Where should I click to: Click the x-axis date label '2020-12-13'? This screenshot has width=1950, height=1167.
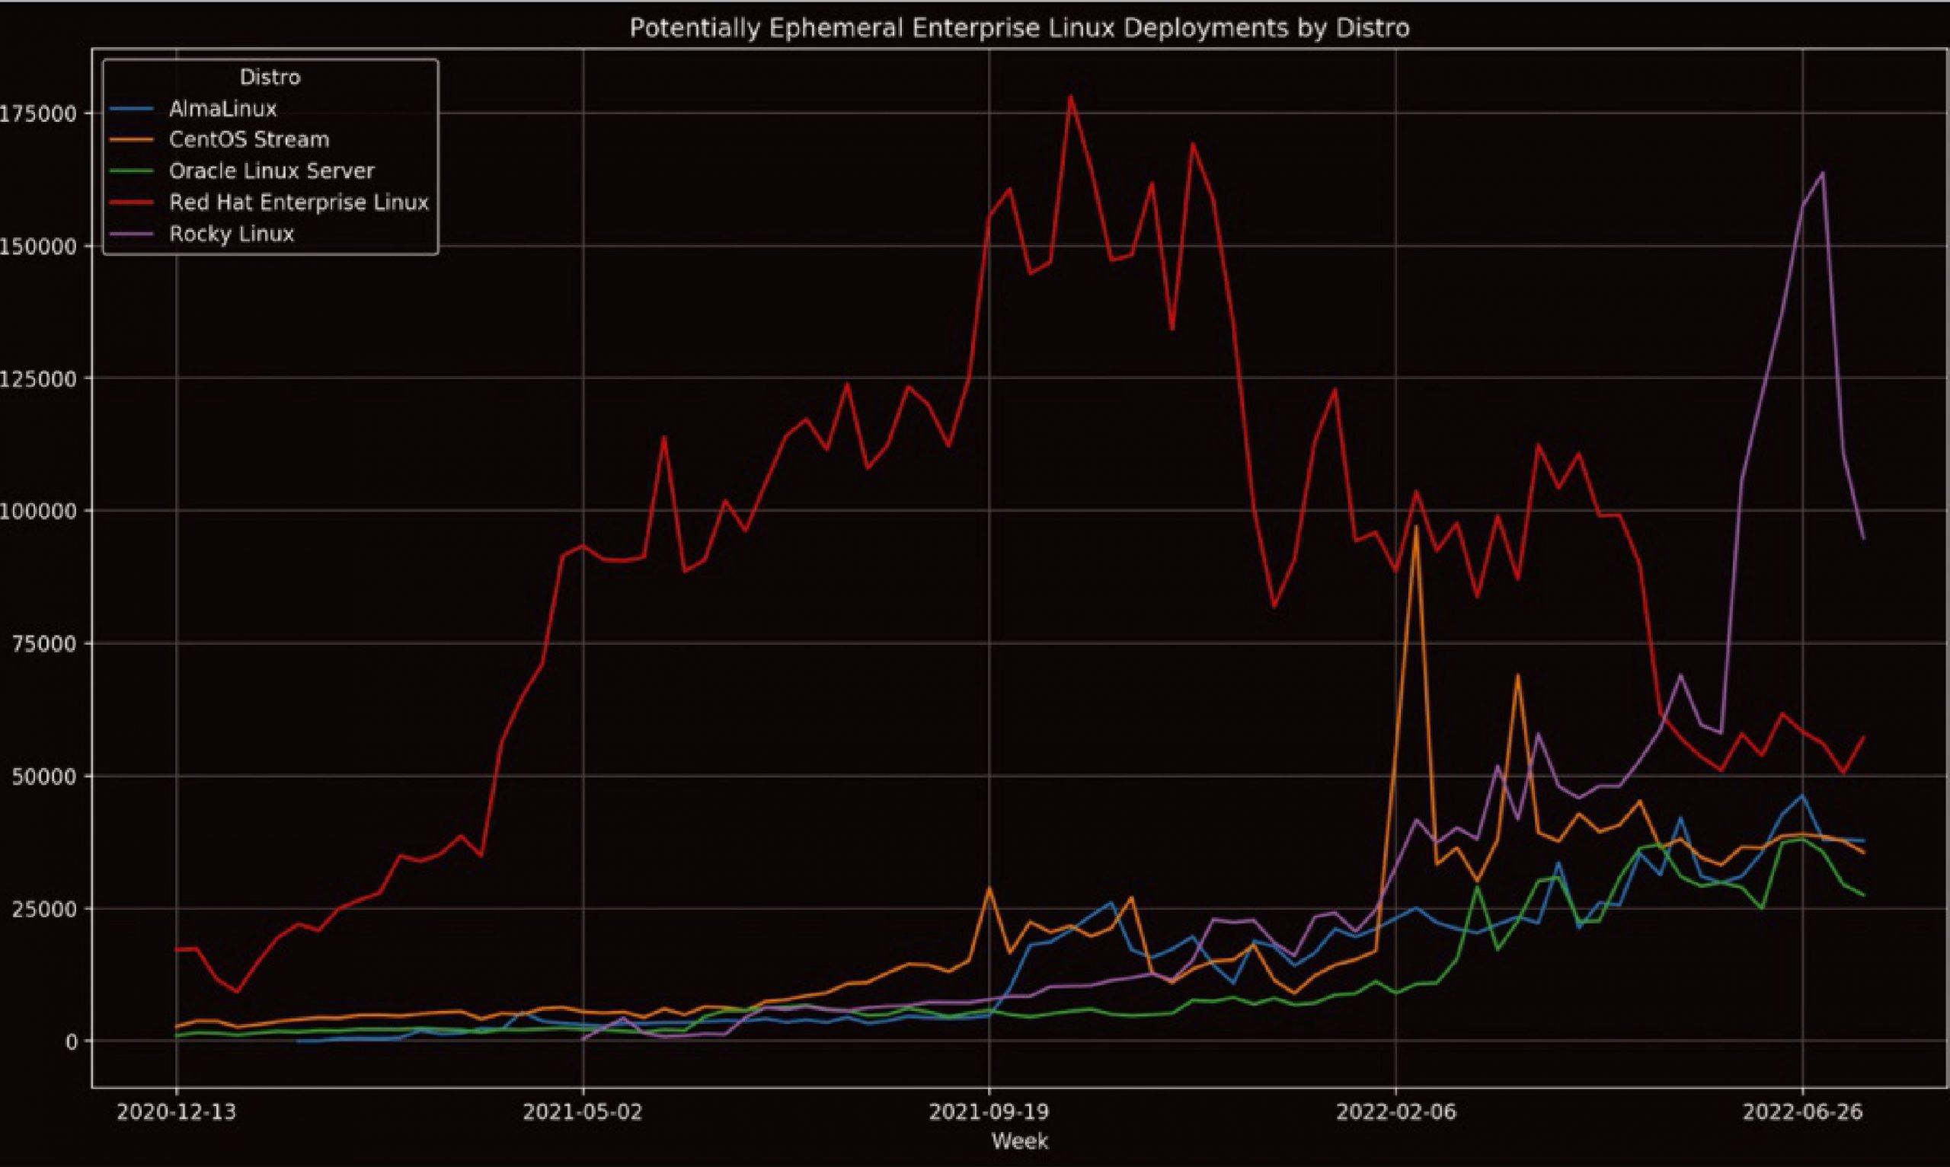pos(176,1112)
